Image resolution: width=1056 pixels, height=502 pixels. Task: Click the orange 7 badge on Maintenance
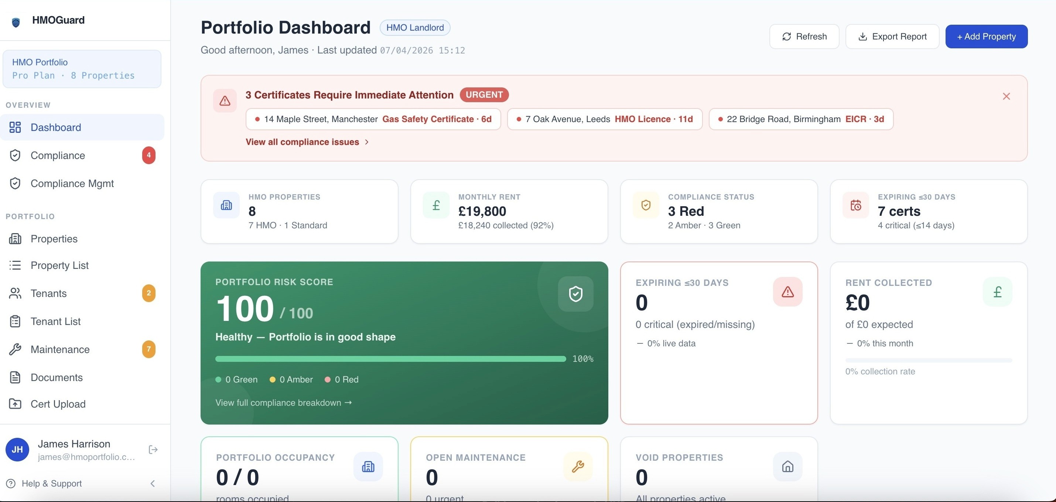click(149, 349)
